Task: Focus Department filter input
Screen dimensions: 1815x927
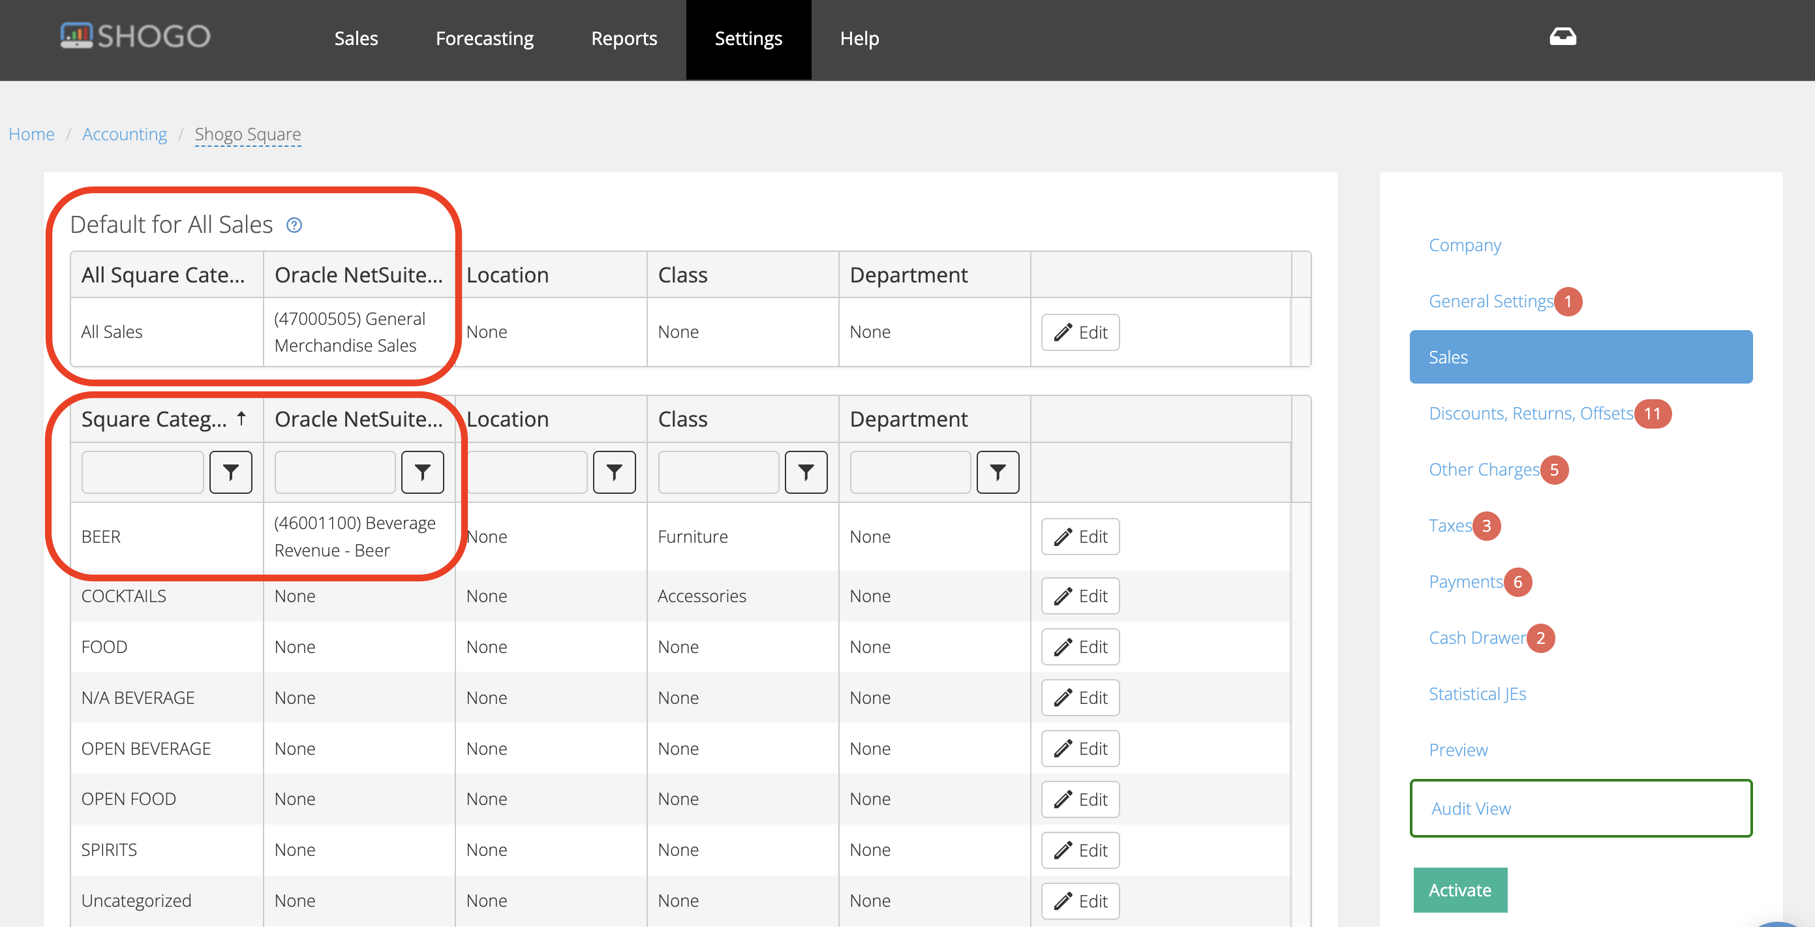Action: tap(910, 472)
